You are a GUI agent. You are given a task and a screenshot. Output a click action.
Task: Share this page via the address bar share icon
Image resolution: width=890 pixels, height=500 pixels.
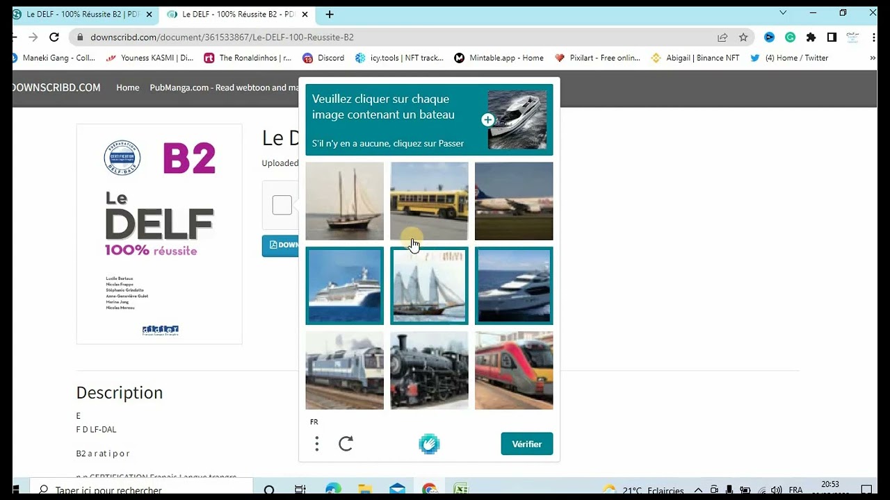click(722, 37)
